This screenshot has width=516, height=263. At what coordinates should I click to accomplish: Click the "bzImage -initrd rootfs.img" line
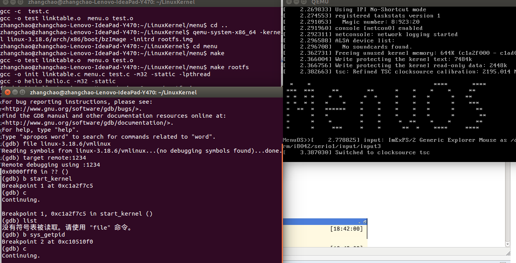(x=96, y=39)
